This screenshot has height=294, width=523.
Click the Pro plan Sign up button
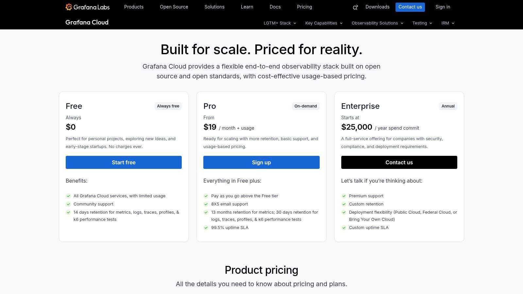pyautogui.click(x=261, y=162)
